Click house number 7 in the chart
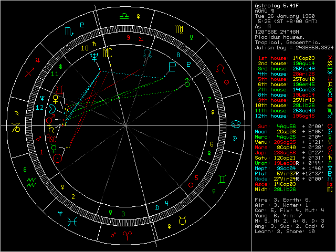 coord(209,99)
